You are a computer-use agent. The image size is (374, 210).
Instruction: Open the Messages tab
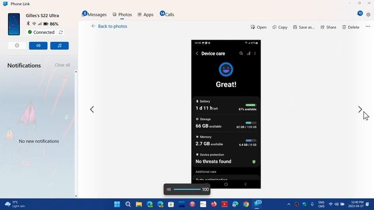click(x=94, y=14)
